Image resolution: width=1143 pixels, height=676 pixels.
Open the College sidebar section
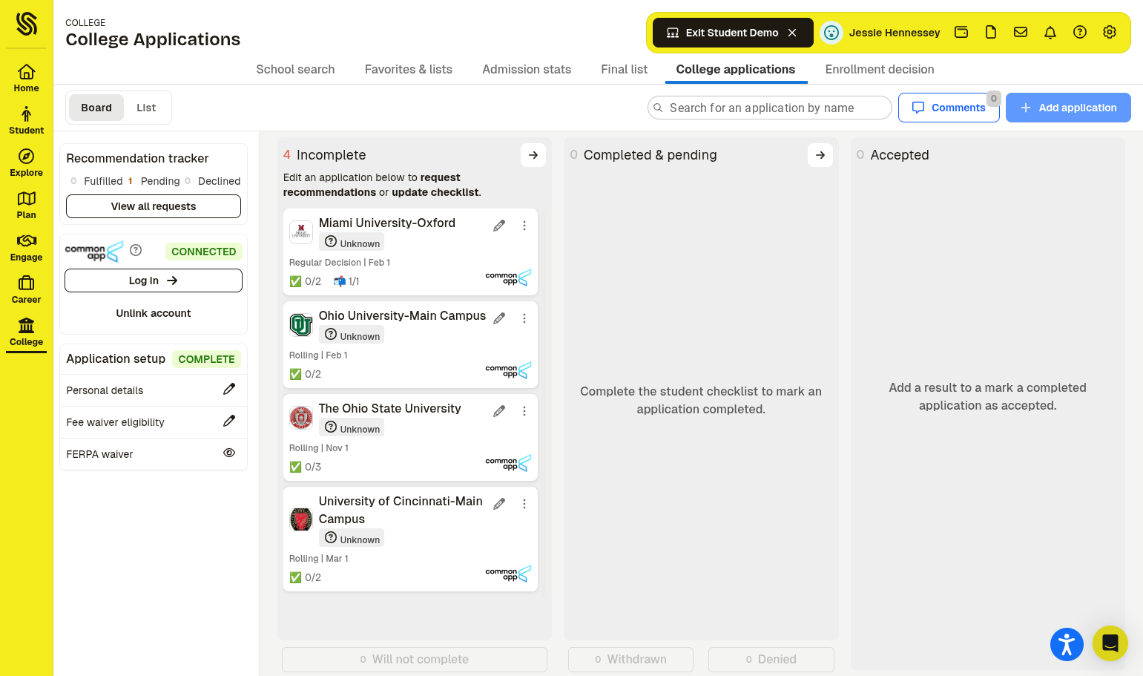[26, 332]
